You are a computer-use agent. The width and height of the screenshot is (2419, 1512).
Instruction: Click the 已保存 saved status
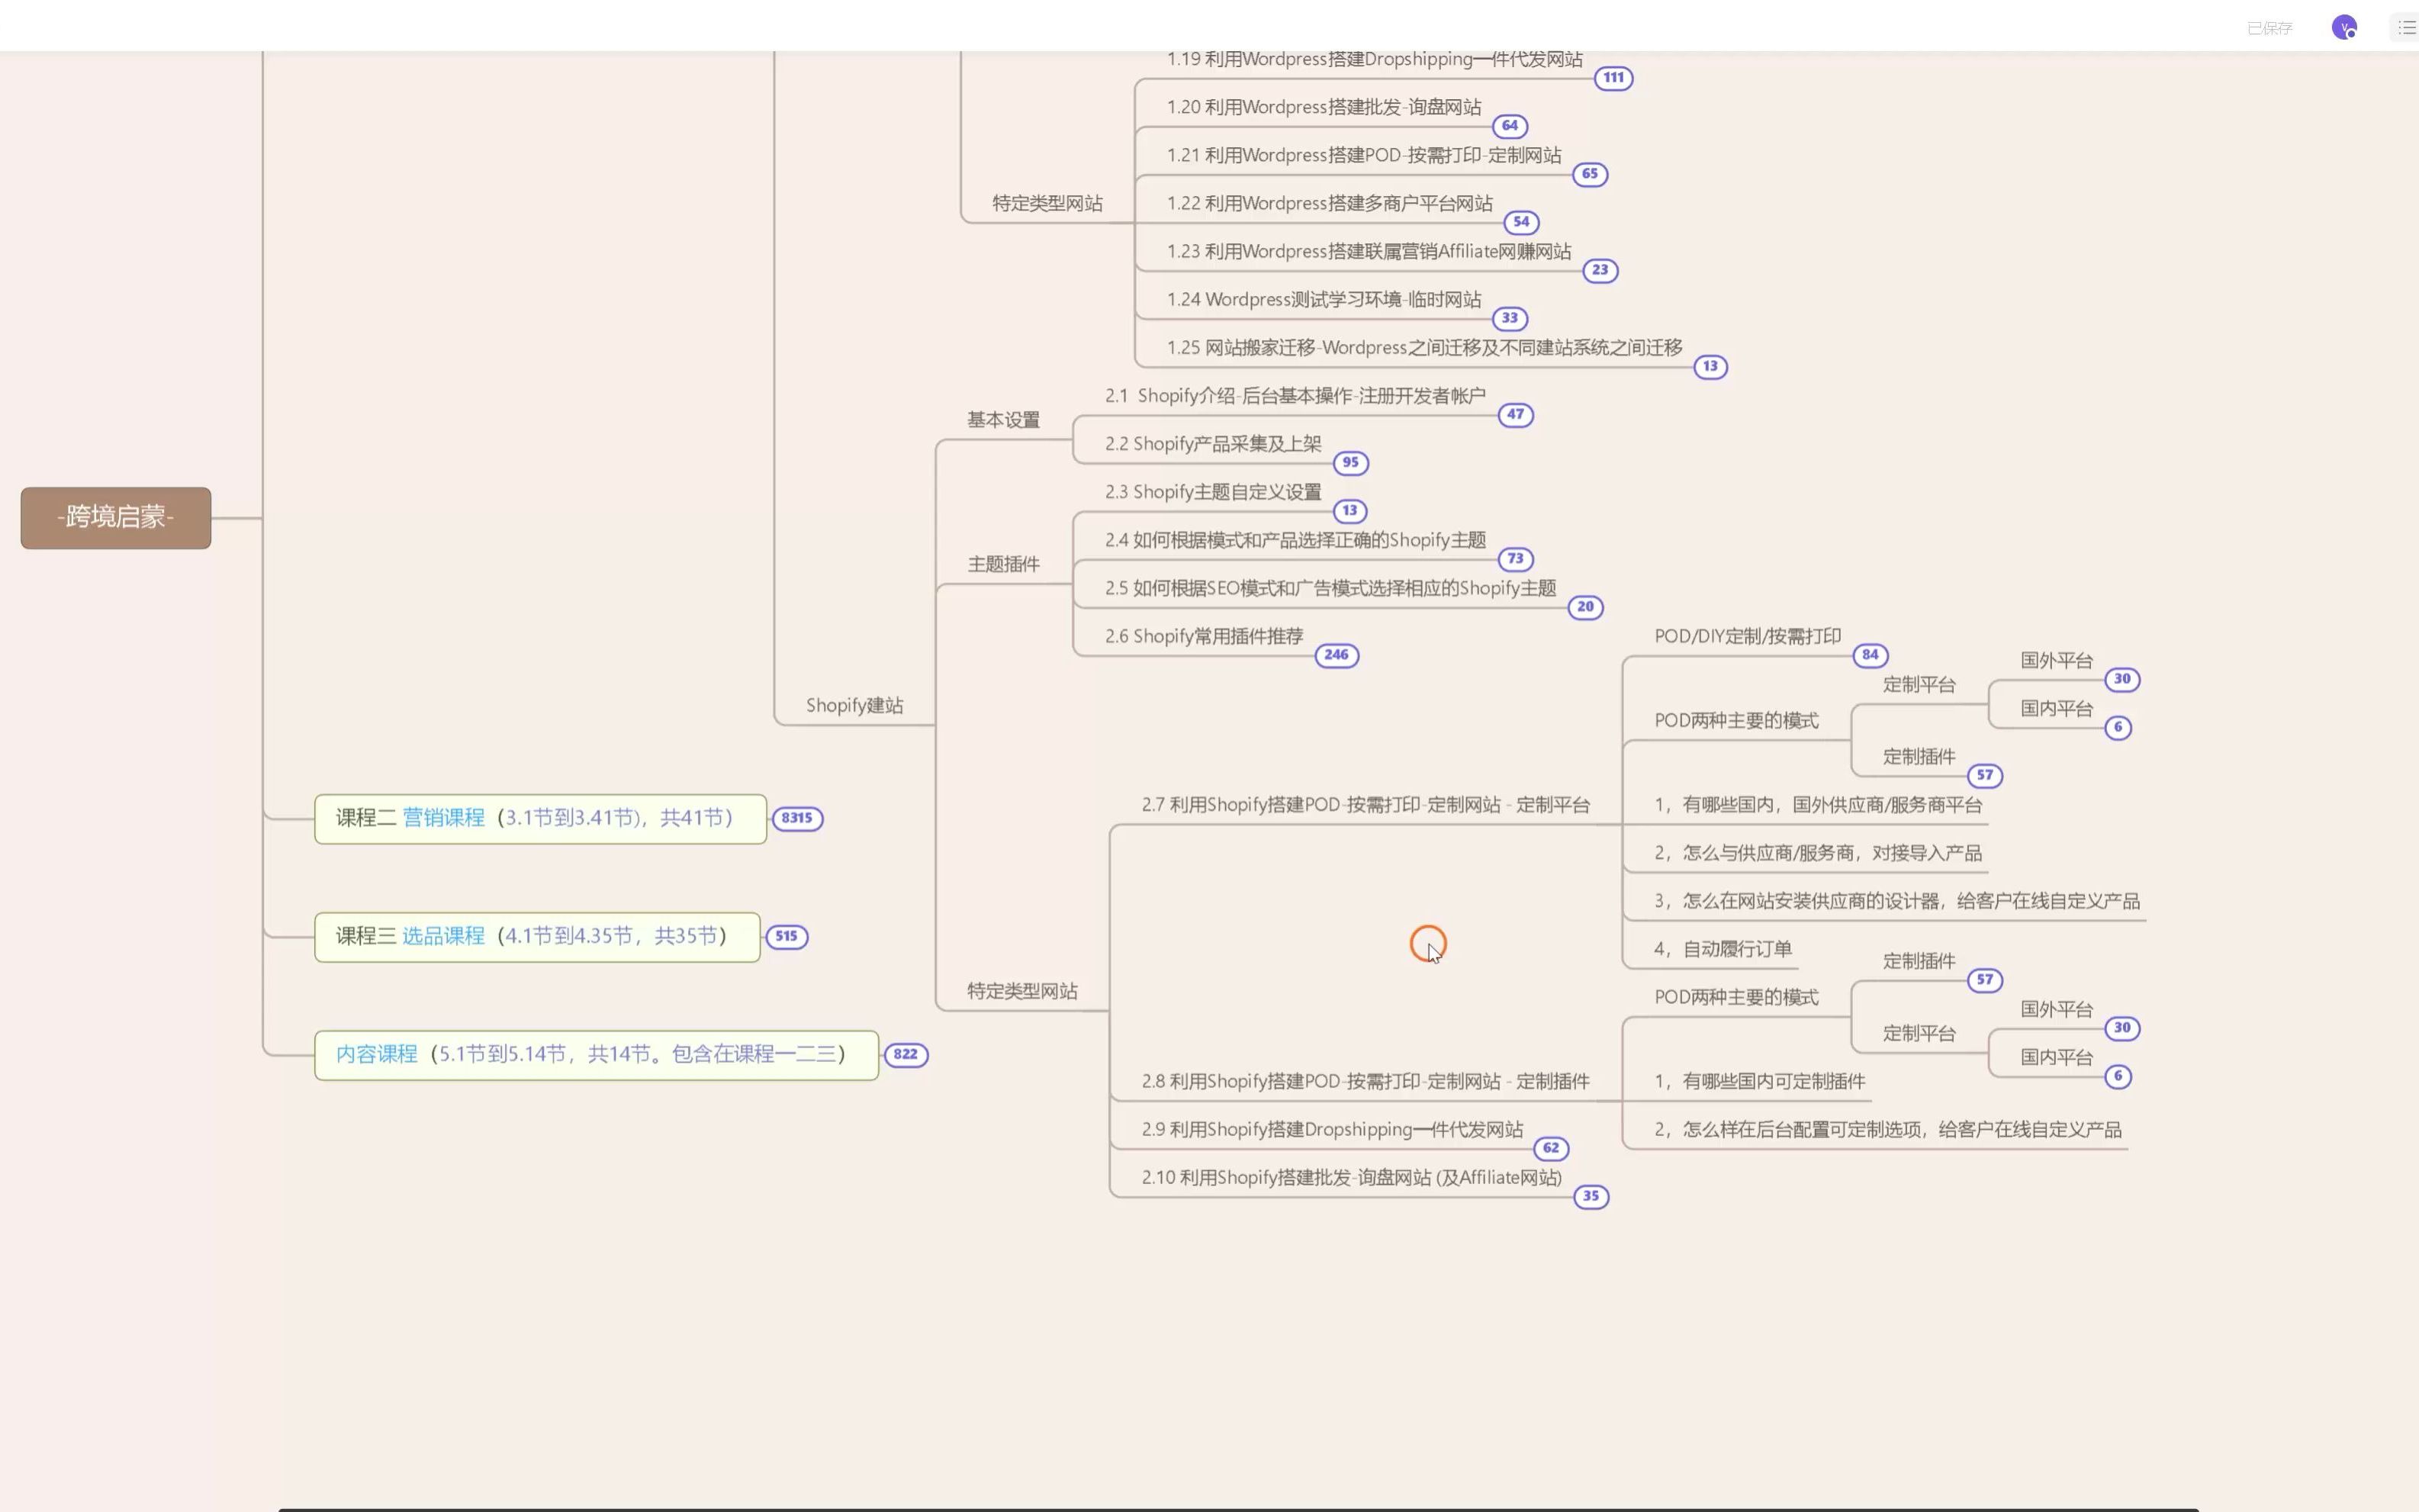[2269, 28]
